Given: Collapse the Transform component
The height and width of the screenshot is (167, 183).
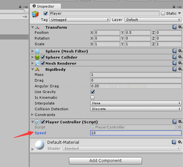Looking at the screenshot, I should pos(32,27).
